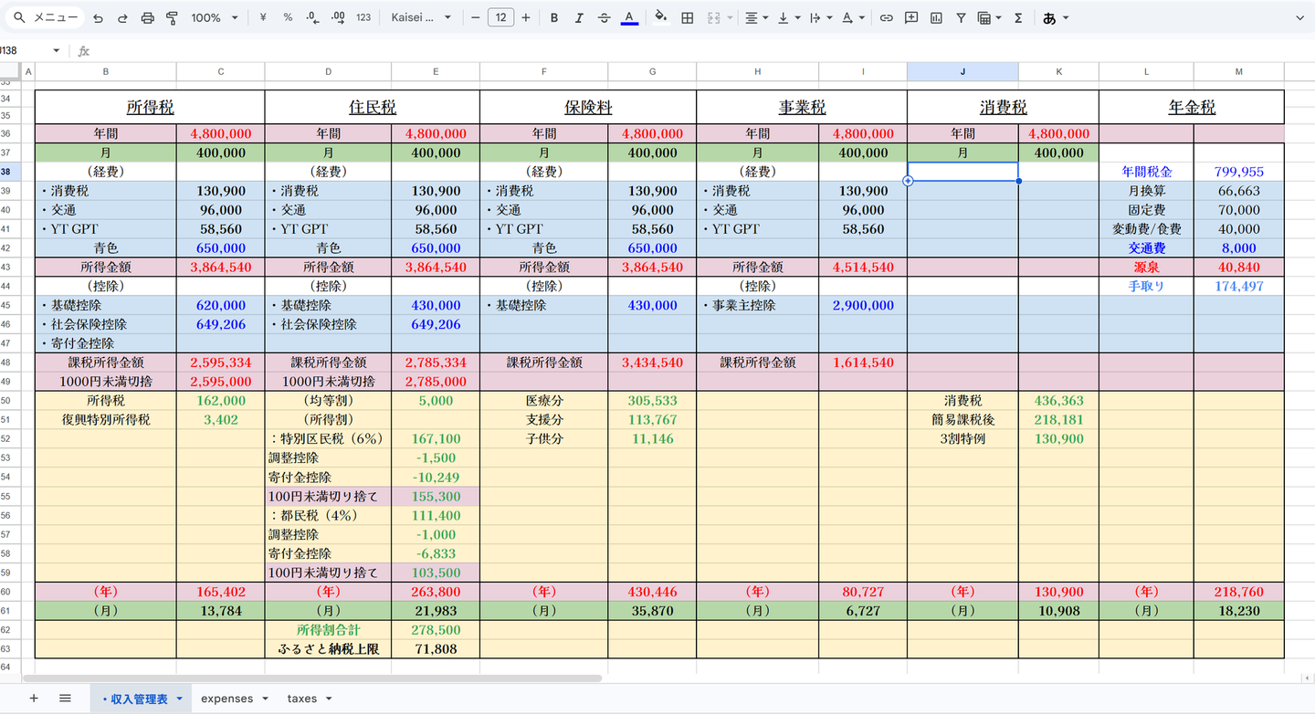This screenshot has height=715, width=1315.
Task: Select the paint format roller icon
Action: click(173, 17)
